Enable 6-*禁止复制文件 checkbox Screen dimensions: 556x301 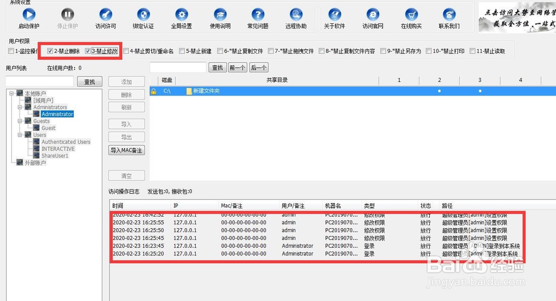pyautogui.click(x=220, y=51)
